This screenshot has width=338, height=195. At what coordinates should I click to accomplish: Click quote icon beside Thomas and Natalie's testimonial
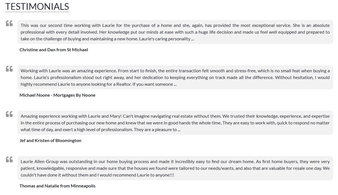coord(9,159)
